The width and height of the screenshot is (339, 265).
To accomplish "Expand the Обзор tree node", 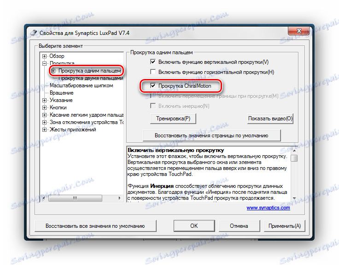I will pyautogui.click(x=44, y=56).
